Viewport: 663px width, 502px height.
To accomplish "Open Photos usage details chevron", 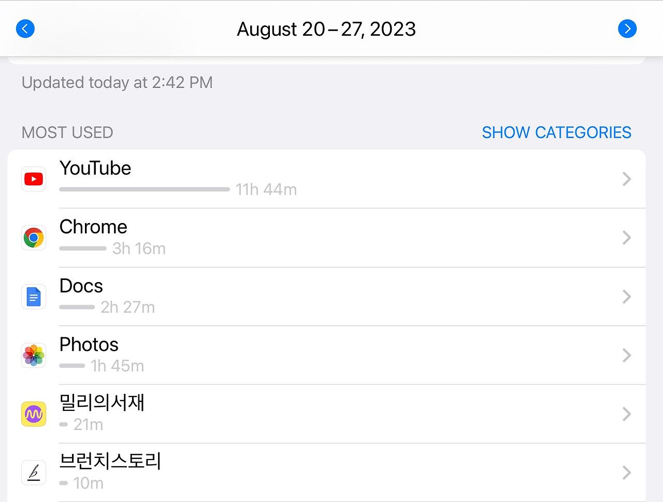I will (x=627, y=355).
